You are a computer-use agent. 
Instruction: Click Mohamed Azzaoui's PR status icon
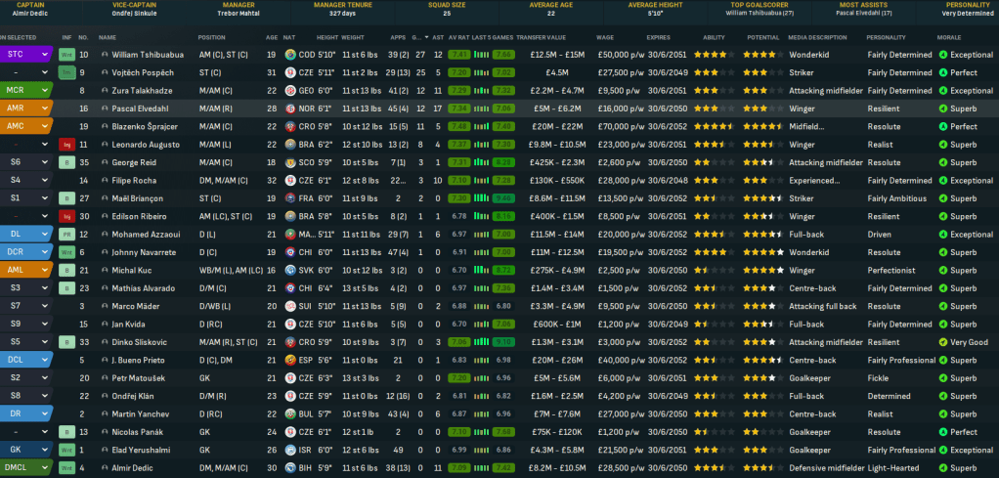coord(66,235)
